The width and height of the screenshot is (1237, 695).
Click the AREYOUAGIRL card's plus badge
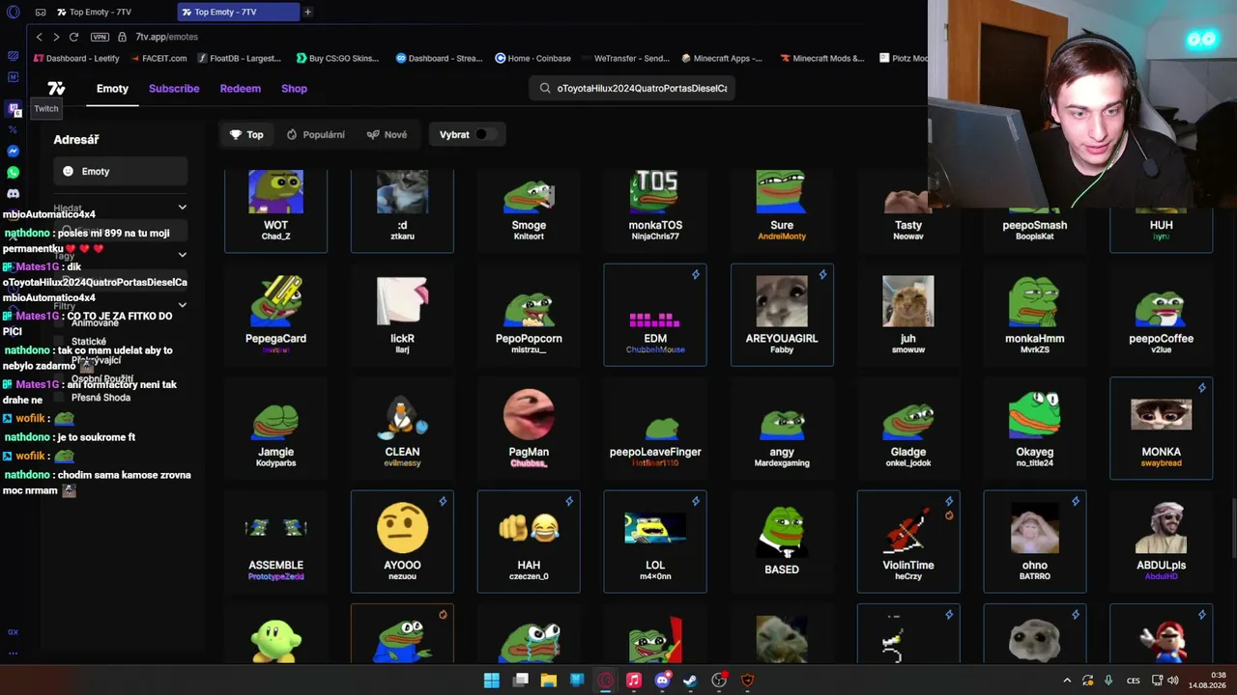pos(822,275)
